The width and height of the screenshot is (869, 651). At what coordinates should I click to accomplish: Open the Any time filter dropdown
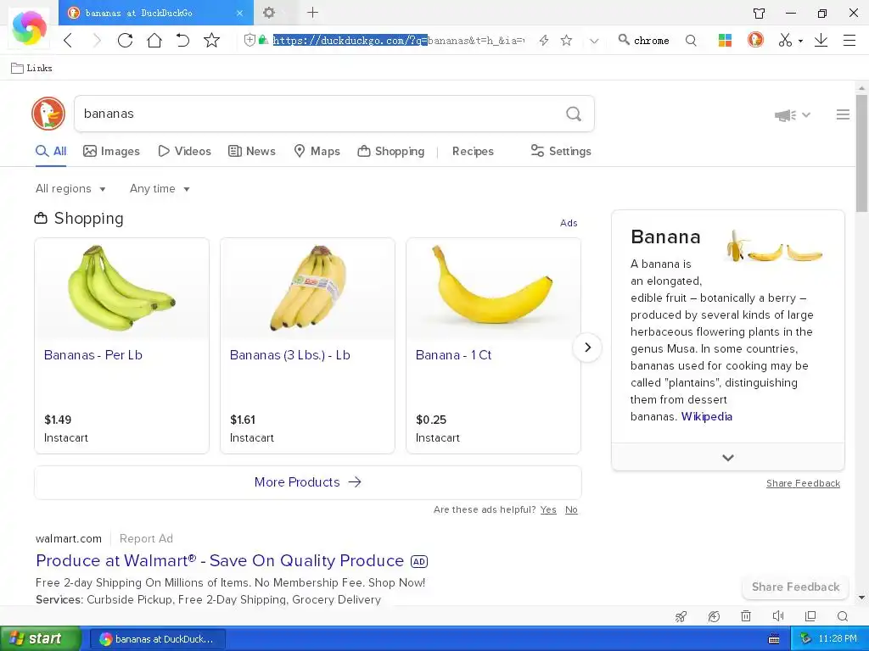tap(160, 189)
